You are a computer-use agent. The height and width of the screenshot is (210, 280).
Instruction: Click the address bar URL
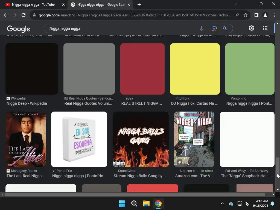point(135,15)
